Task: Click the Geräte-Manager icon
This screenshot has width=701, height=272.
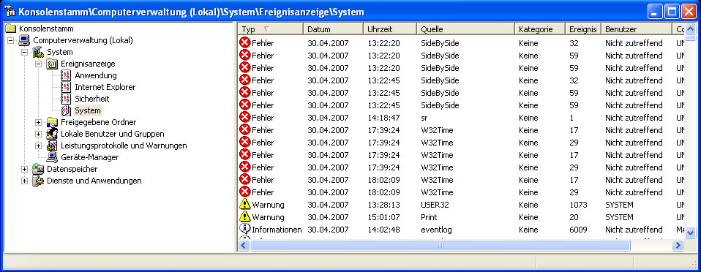Action: [x=52, y=157]
